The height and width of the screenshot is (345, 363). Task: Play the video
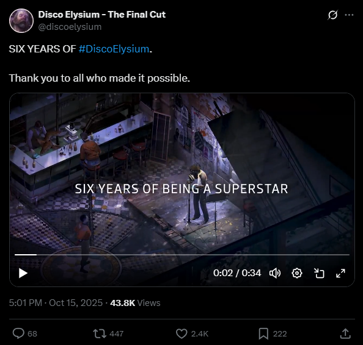(23, 273)
